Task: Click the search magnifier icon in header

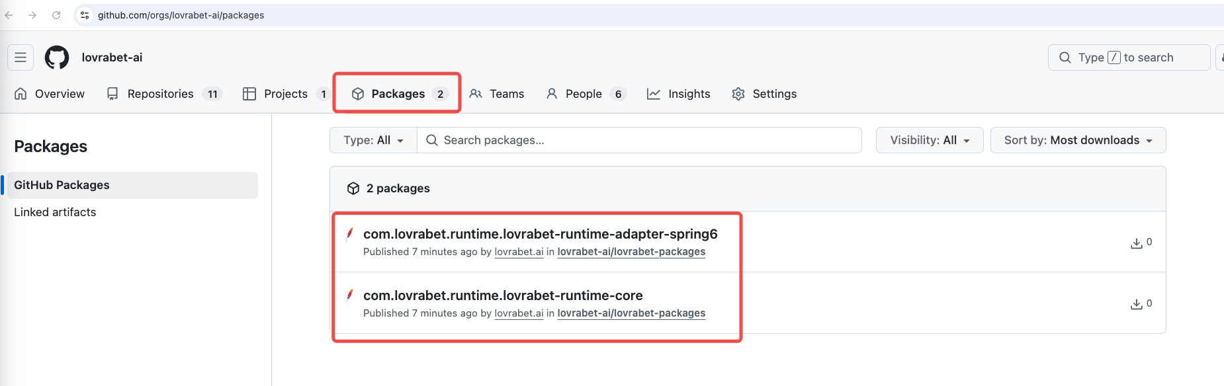Action: [x=1065, y=58]
